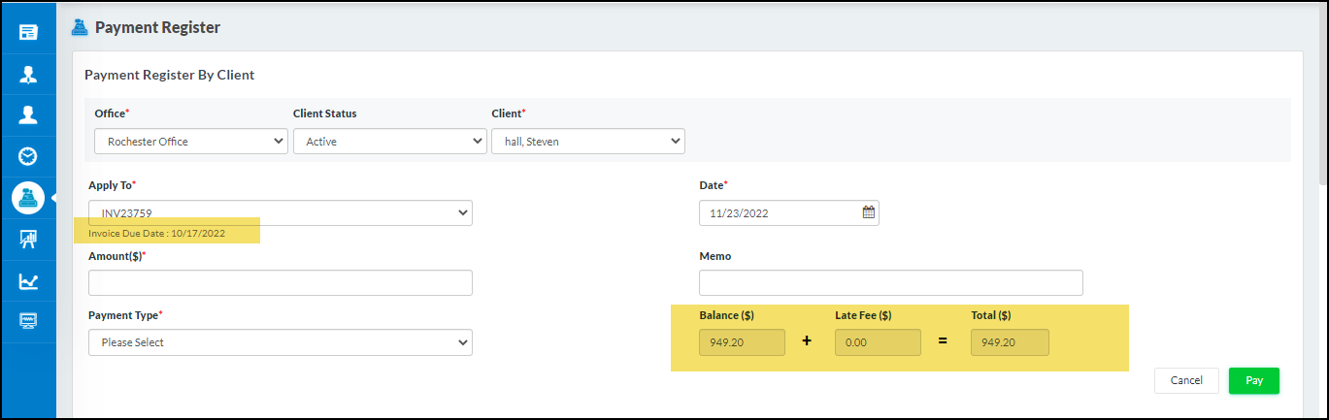
Task: Click the Payment Register header icon
Action: (x=81, y=27)
